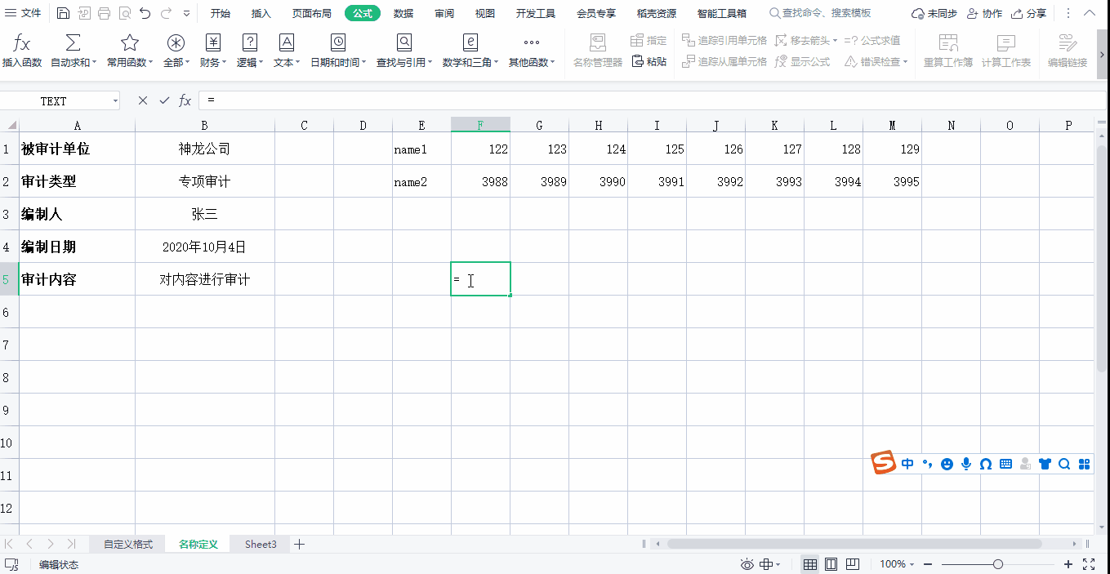Switch to the 插入 (Insert) tab
This screenshot has width=1110, height=574.
pos(261,13)
